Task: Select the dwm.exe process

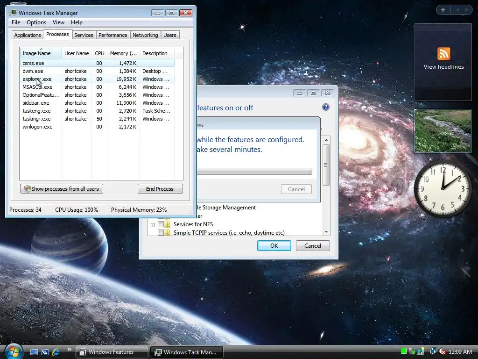Action: click(97, 71)
